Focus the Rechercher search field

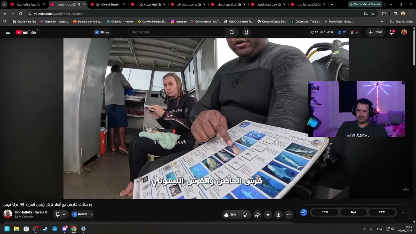click(176, 32)
